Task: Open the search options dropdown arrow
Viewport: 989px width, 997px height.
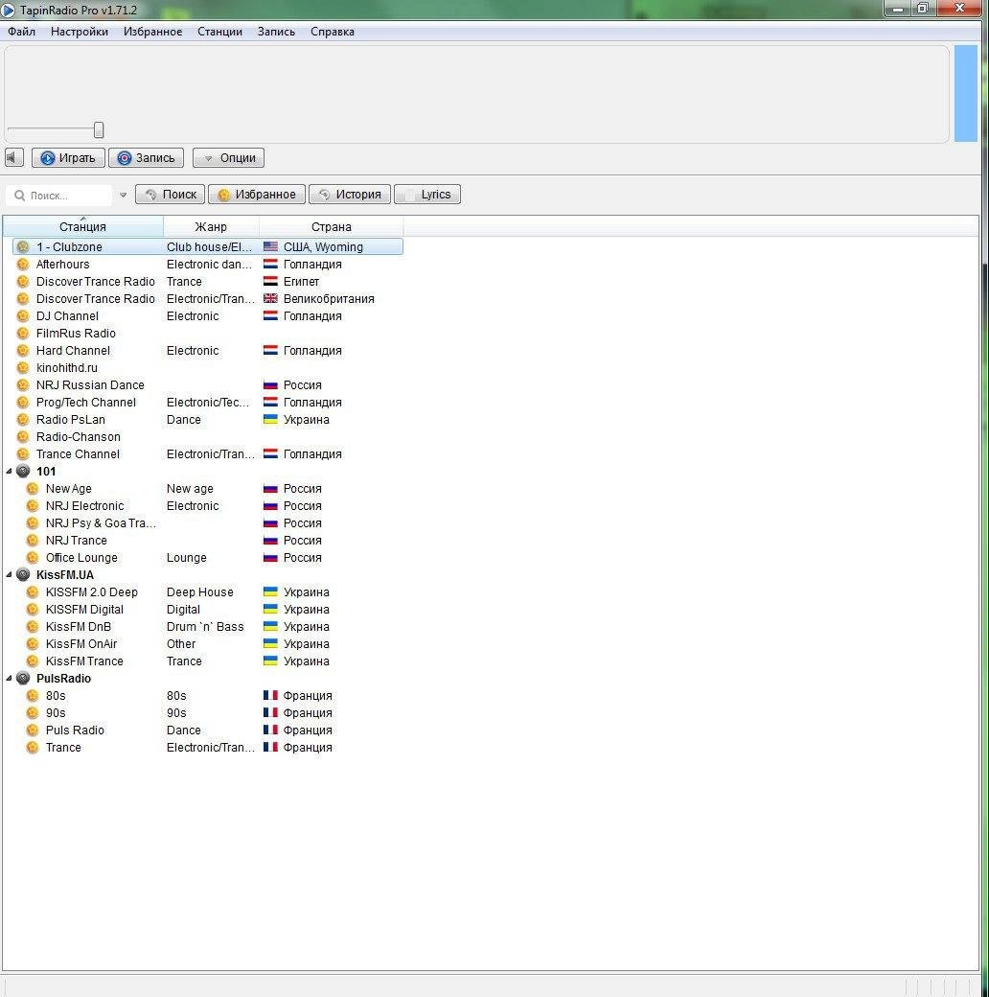Action: click(124, 196)
